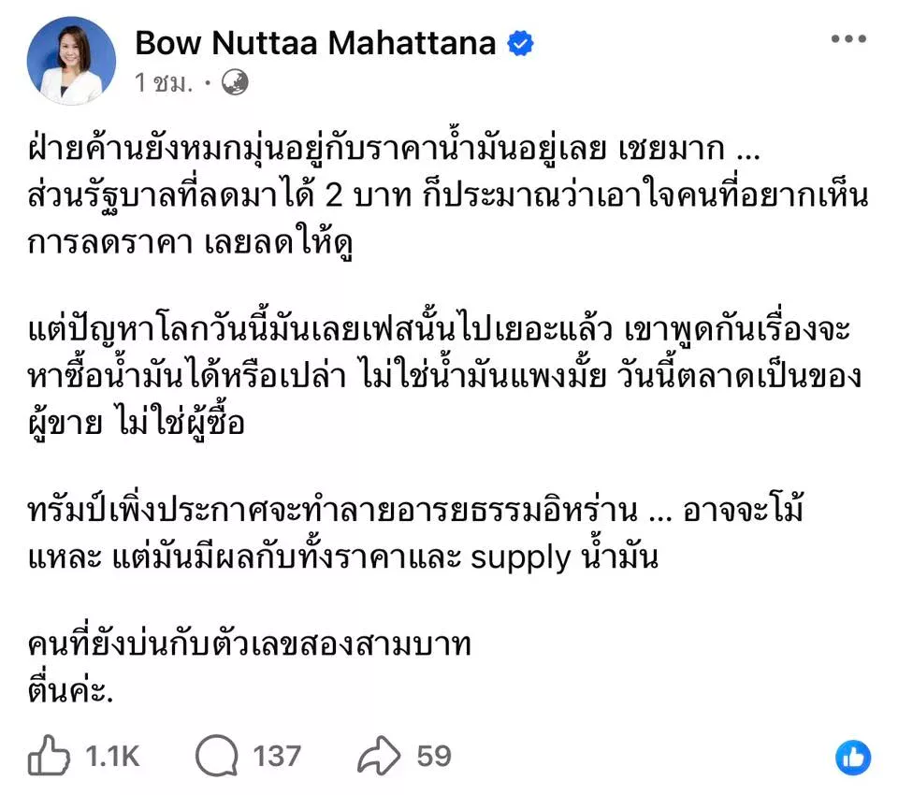
Task: Open the post via the 1 ชม. timestamp
Action: click(163, 83)
